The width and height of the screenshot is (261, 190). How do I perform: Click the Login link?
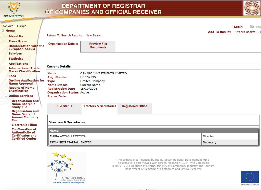pos(238,27)
